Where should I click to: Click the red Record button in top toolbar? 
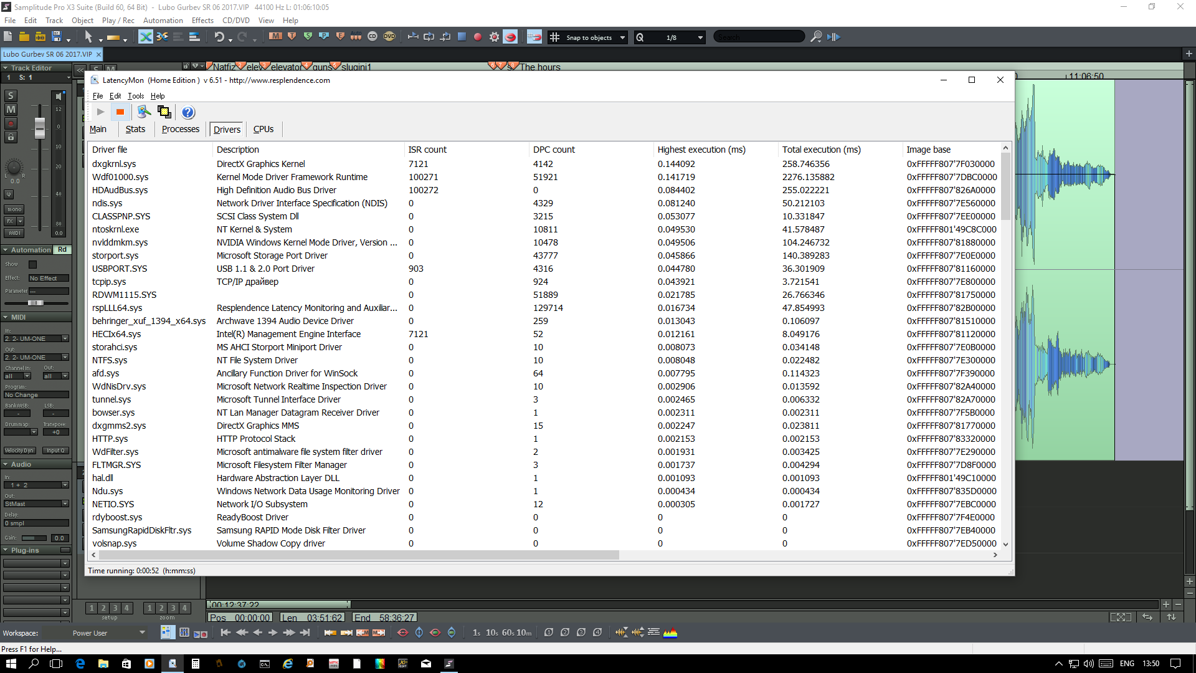[x=478, y=37]
